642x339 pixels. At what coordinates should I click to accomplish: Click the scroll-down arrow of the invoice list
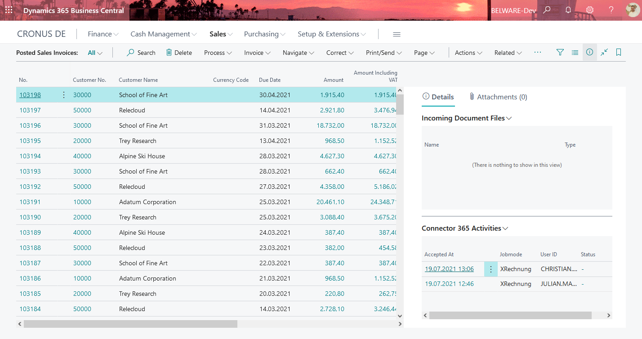tap(400, 316)
